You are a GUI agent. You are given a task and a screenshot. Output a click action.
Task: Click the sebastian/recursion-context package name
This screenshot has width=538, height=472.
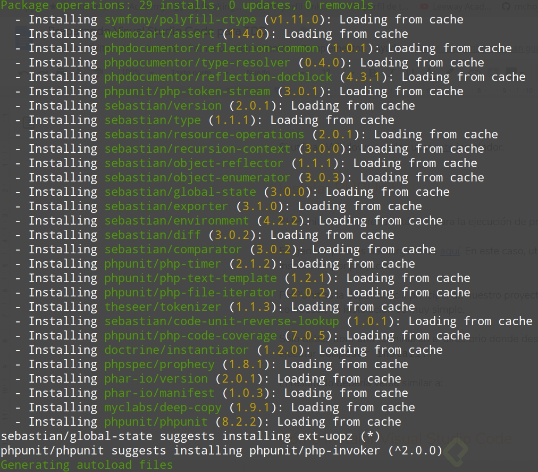click(197, 149)
